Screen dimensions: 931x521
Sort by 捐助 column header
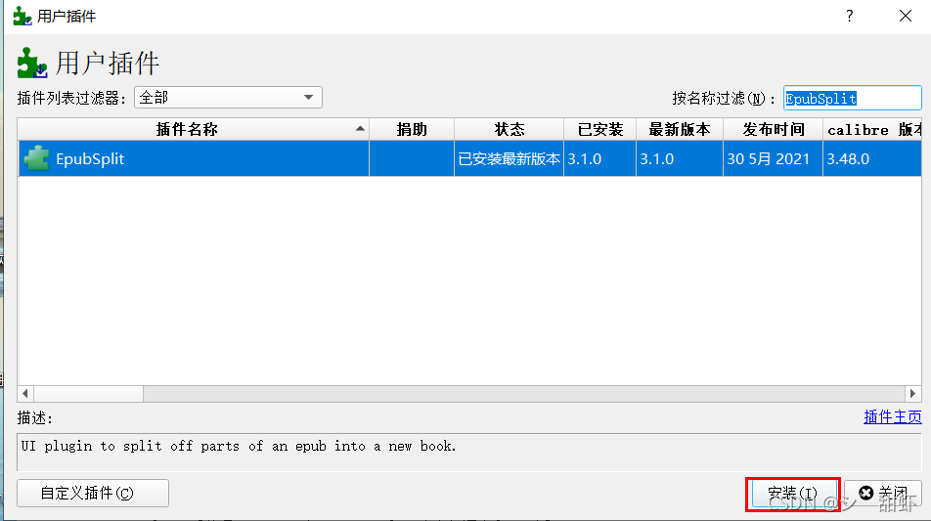click(x=412, y=129)
